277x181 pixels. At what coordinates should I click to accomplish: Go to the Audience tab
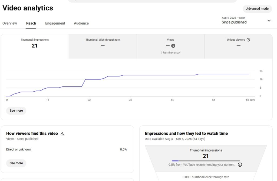click(x=81, y=23)
